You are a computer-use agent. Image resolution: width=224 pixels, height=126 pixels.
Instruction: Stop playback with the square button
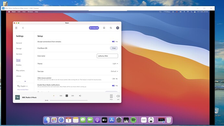pyautogui.click(x=67, y=96)
